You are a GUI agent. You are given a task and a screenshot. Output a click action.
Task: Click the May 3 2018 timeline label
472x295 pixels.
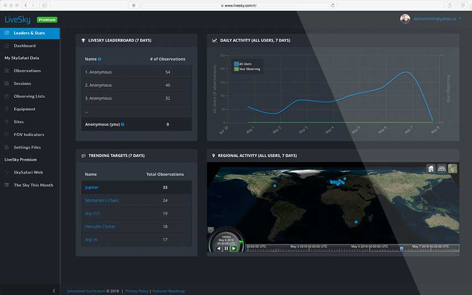[x=309, y=246]
